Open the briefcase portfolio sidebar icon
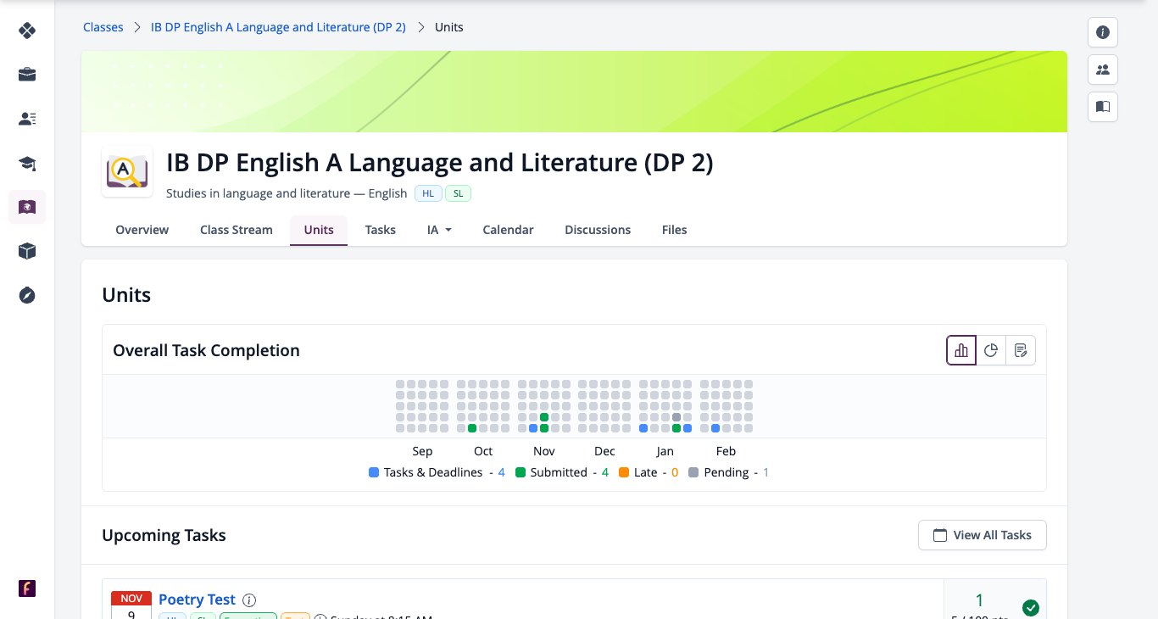Viewport: 1158px width, 619px height. 27,75
